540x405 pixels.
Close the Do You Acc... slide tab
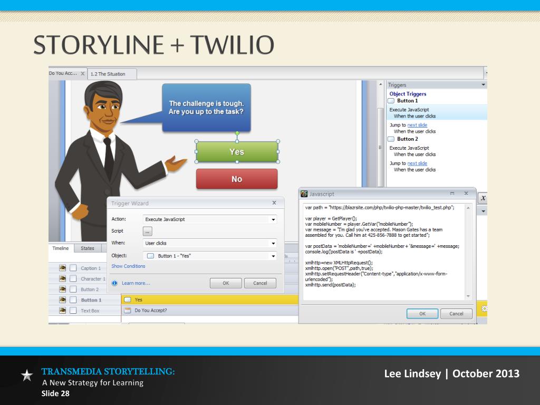(83, 73)
